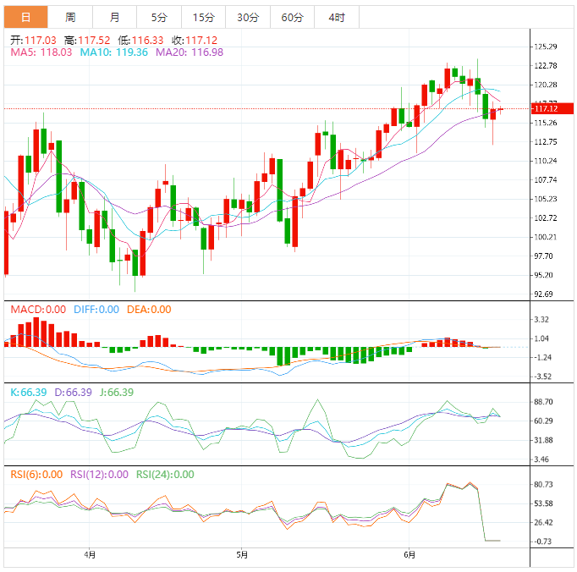Screen dimensions: 577x572
Task: Click the 6月 date axis label
Action: pyautogui.click(x=409, y=554)
